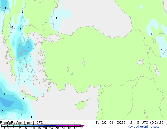Select the 15–20 mm legend swatch
The image size is (167, 129).
pos(41,126)
